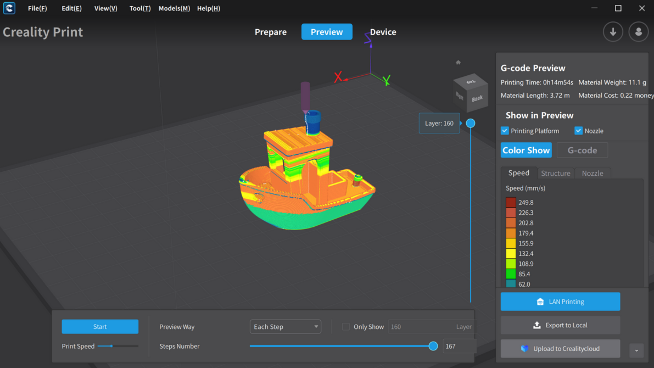Click the download arrow icon
This screenshot has width=654, height=368.
[613, 32]
